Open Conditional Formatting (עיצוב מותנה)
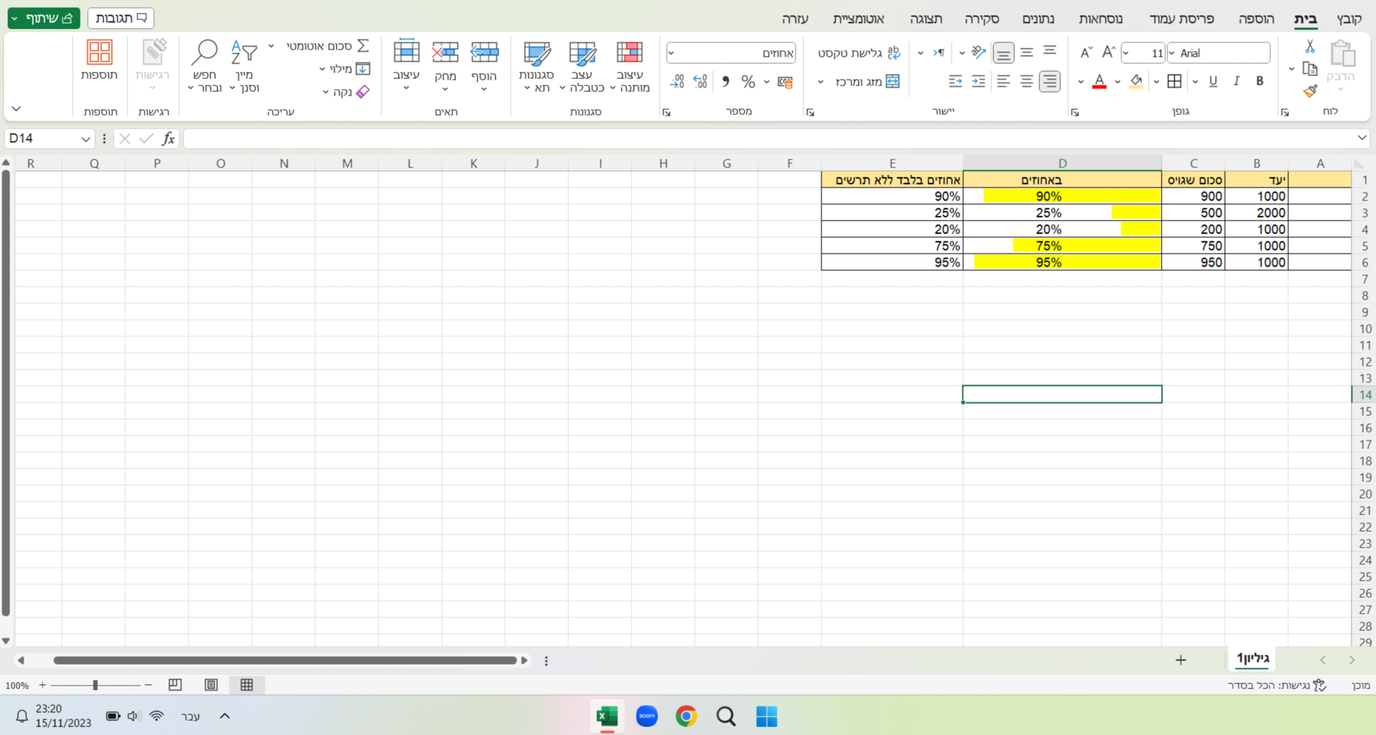1376x735 pixels. 629,66
